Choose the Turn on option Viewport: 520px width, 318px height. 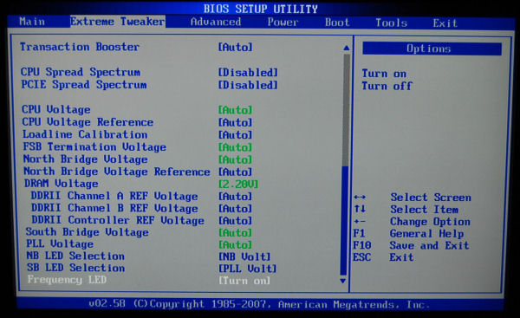pos(384,74)
